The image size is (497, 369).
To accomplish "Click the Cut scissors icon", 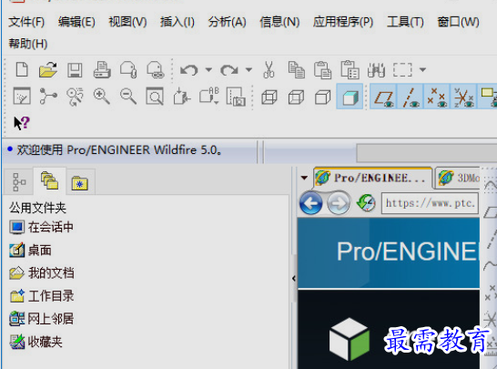I will click(269, 69).
